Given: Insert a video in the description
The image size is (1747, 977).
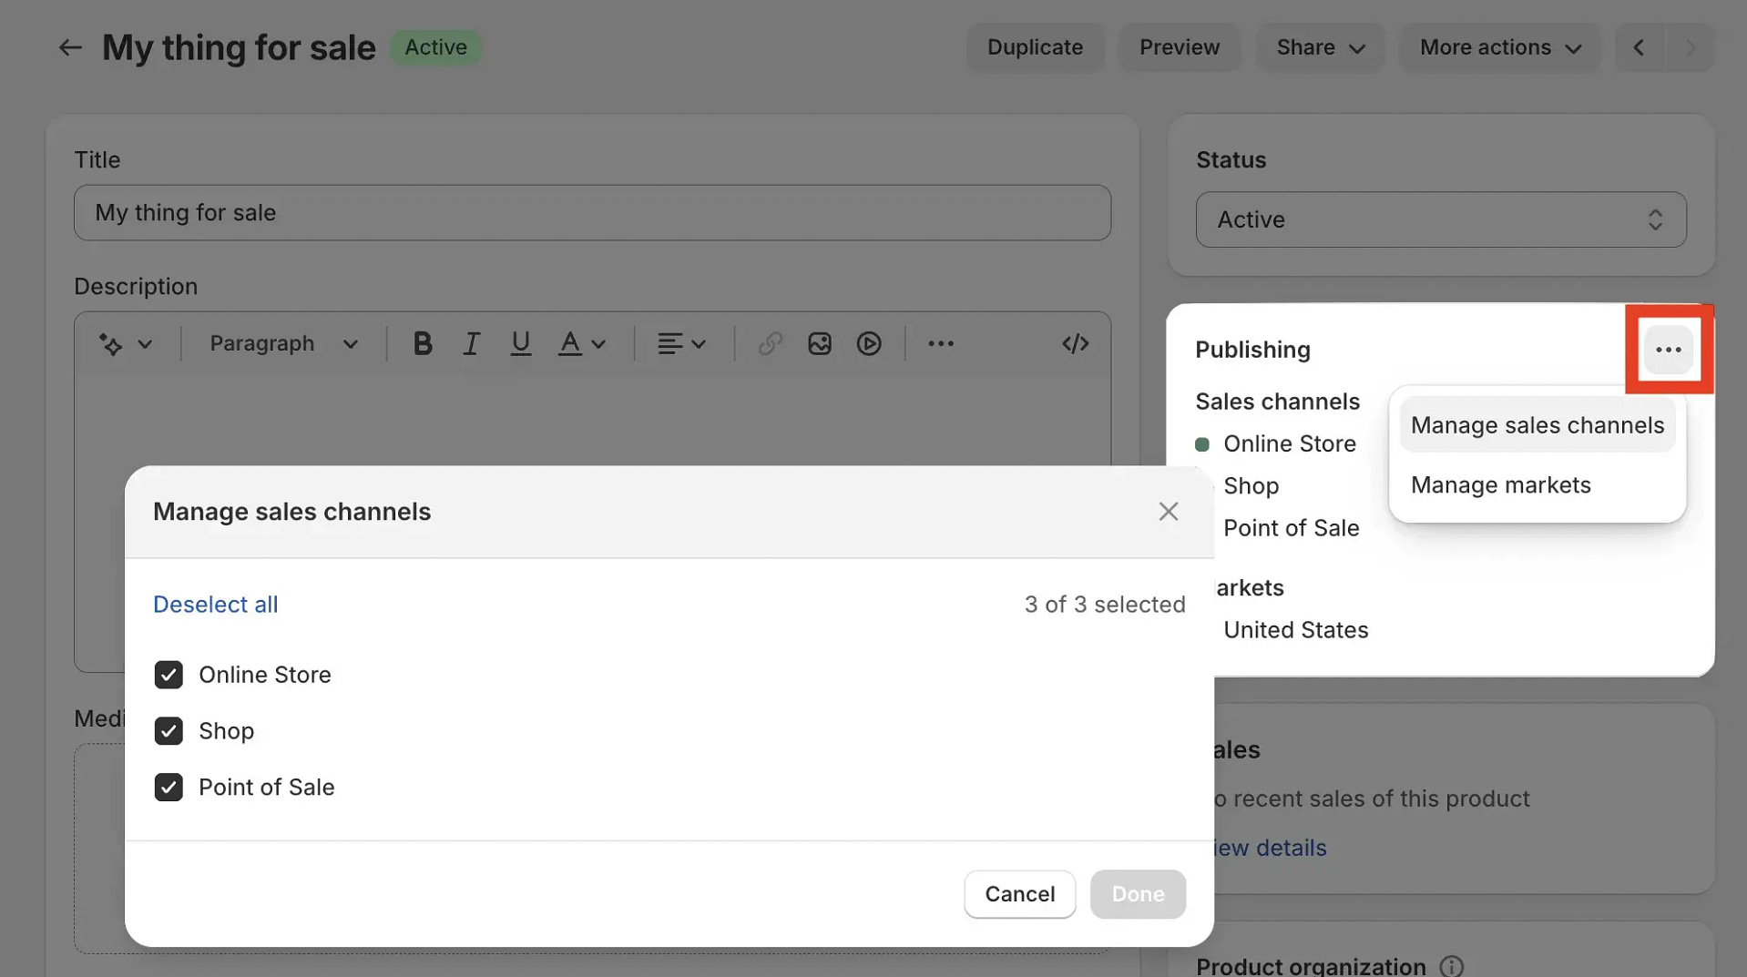Looking at the screenshot, I should click(868, 343).
